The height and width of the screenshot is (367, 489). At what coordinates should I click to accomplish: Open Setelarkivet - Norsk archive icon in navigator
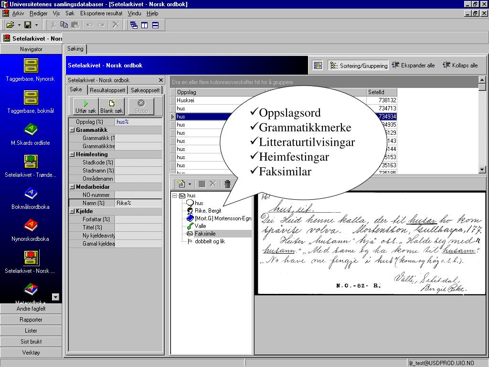pos(31,258)
